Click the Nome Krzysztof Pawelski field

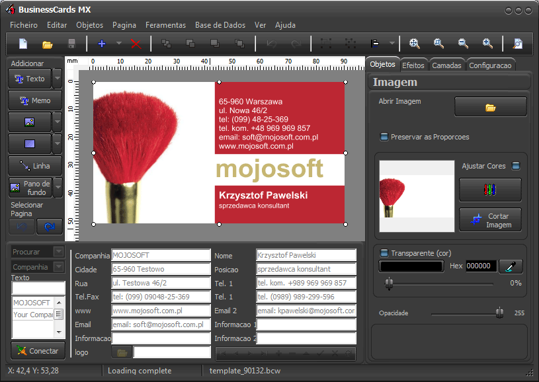click(x=306, y=255)
